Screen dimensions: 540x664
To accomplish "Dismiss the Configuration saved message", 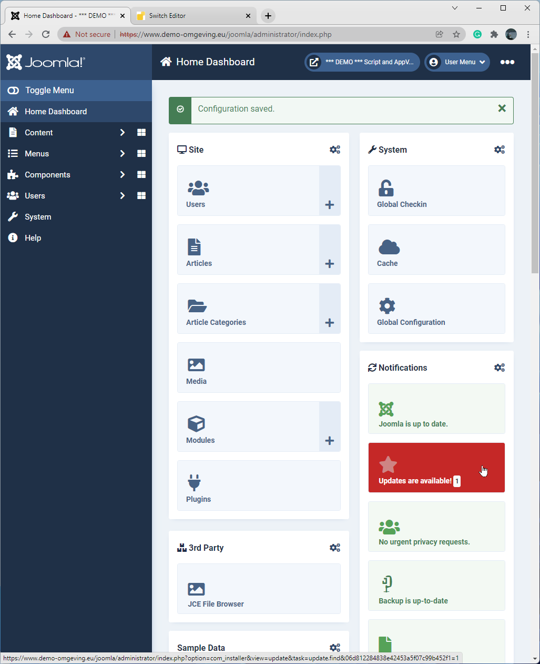I will 502,108.
